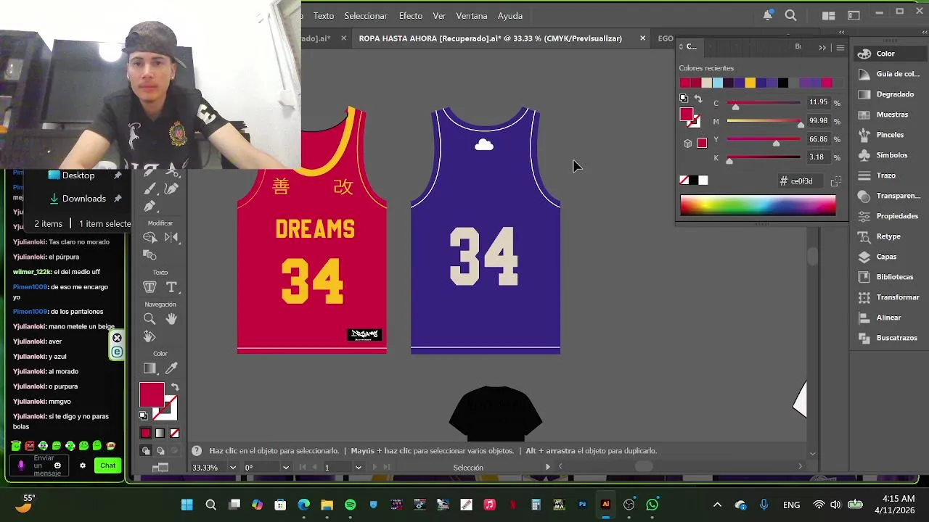Select the Type tool

(x=171, y=287)
